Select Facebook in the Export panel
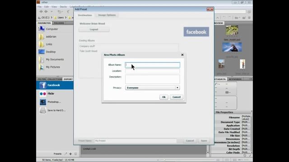Image resolution: width=289 pixels, height=162 pixels. click(x=55, y=85)
